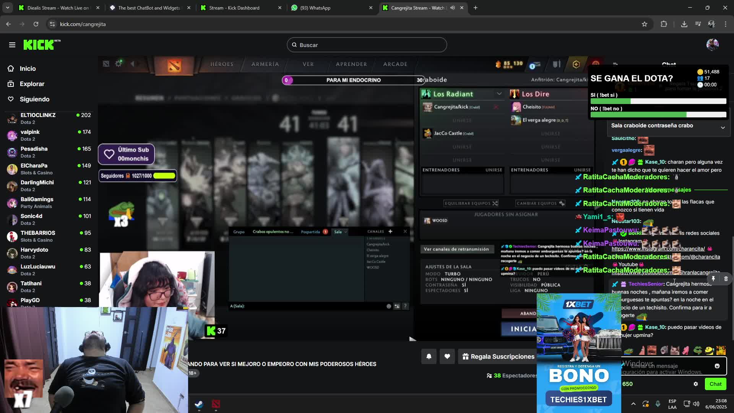Open Steam from the taskbar
This screenshot has width=734, height=413.
coord(199,404)
